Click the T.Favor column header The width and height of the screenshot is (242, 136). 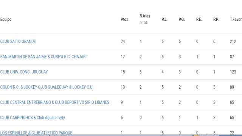[x=236, y=19]
